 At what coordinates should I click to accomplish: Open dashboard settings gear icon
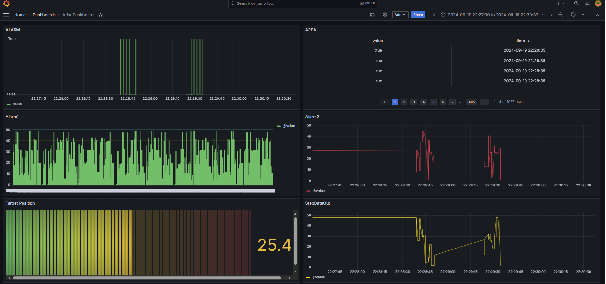pos(385,15)
